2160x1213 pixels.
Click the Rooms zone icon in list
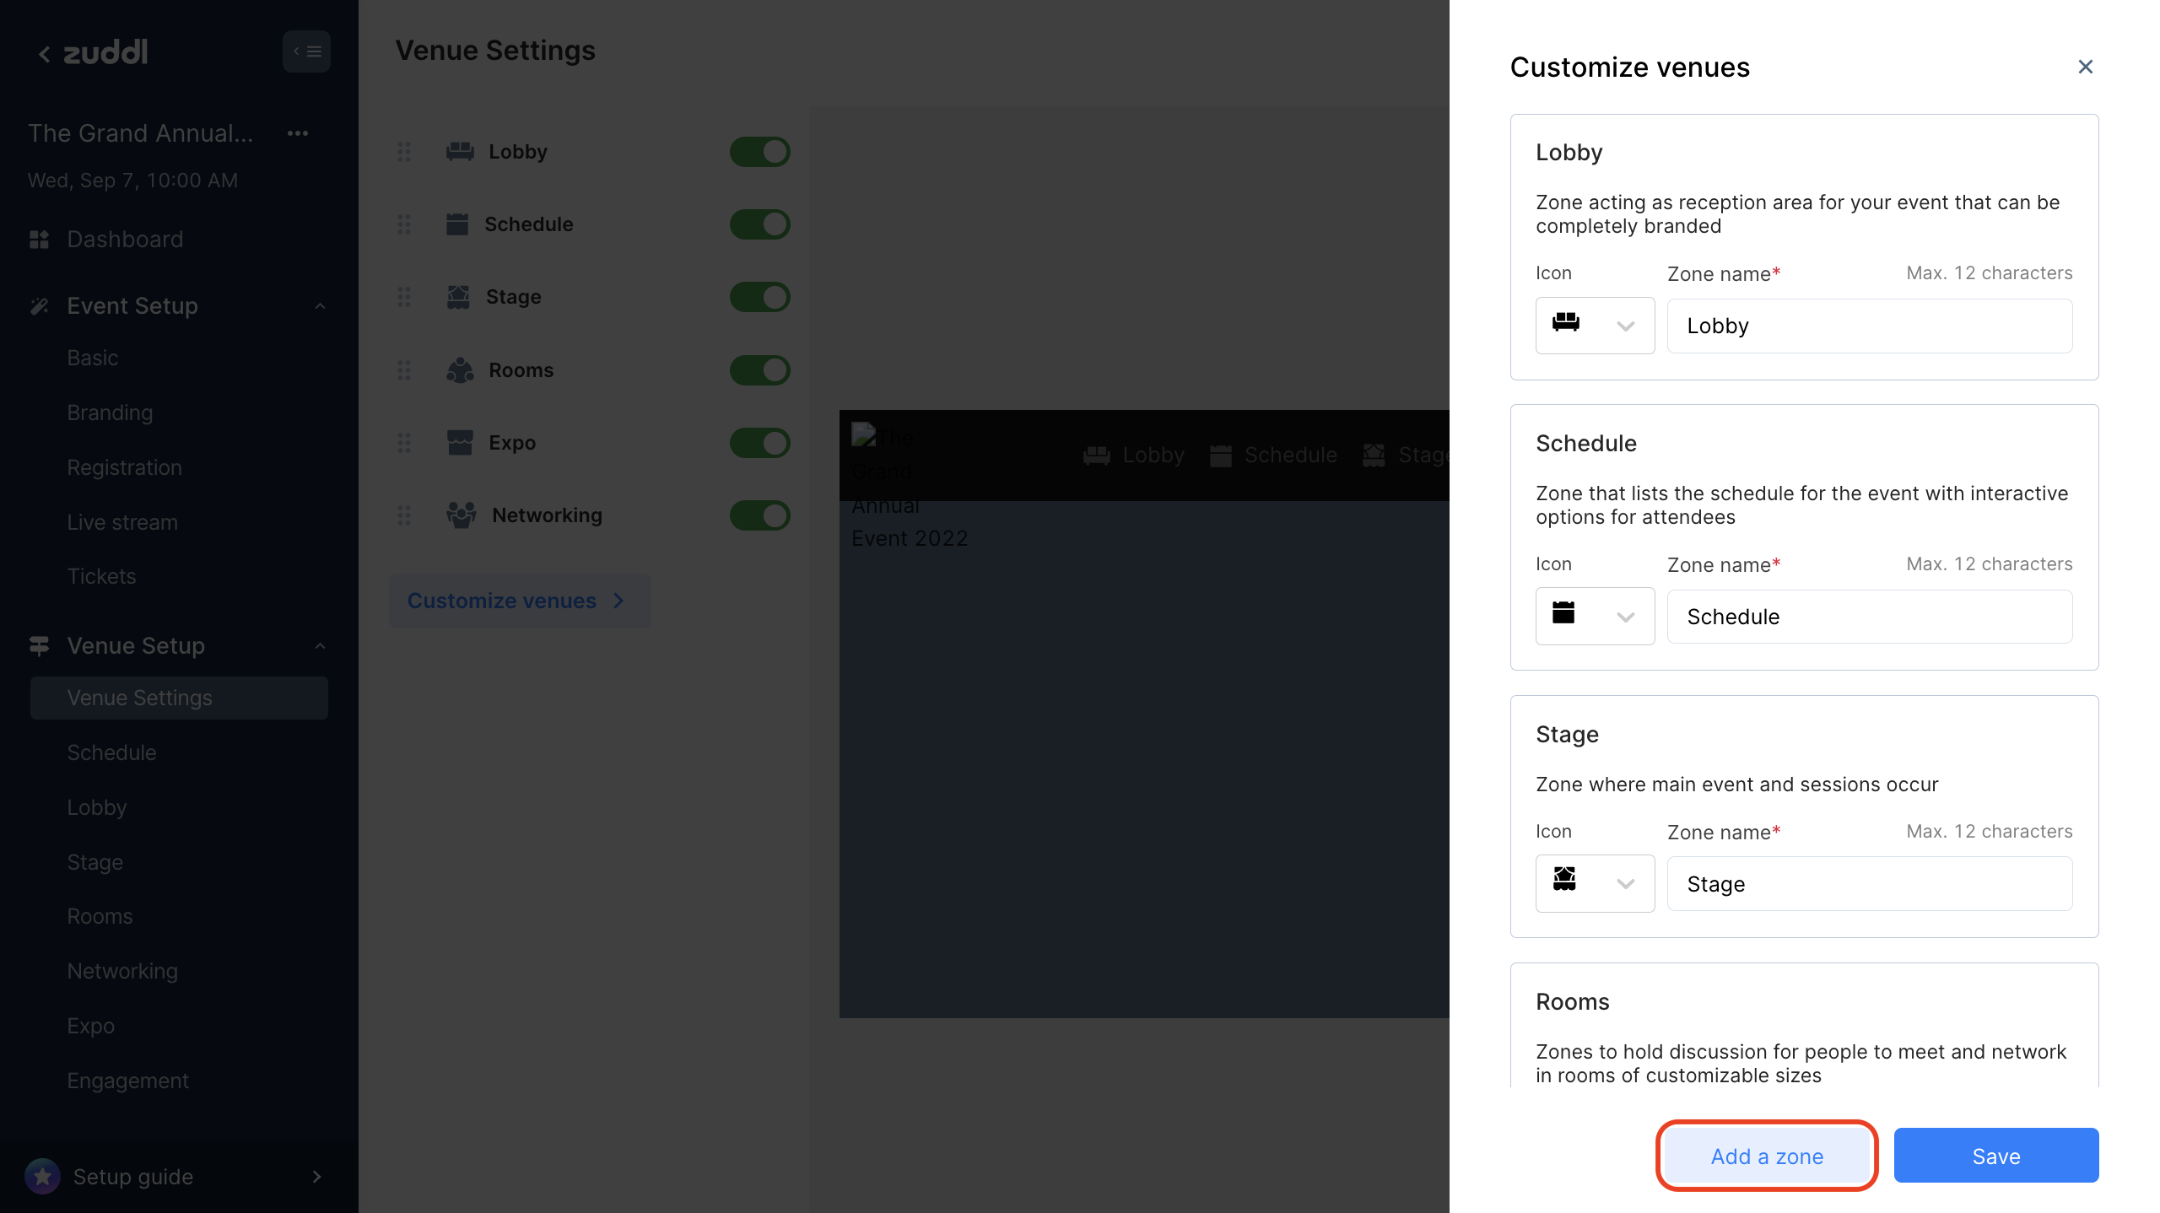460,369
